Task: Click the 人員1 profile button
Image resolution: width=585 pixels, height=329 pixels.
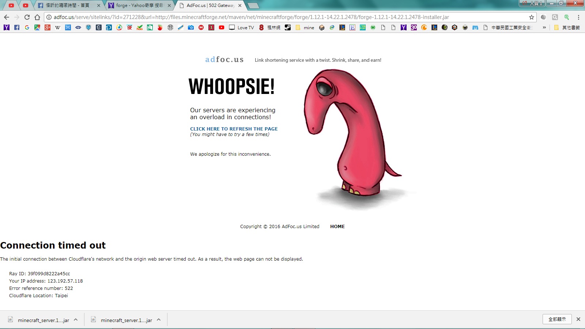Action: click(x=532, y=3)
